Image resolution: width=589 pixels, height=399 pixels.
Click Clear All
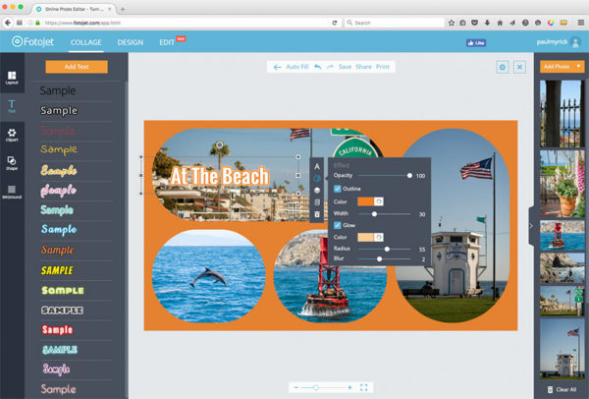562,389
